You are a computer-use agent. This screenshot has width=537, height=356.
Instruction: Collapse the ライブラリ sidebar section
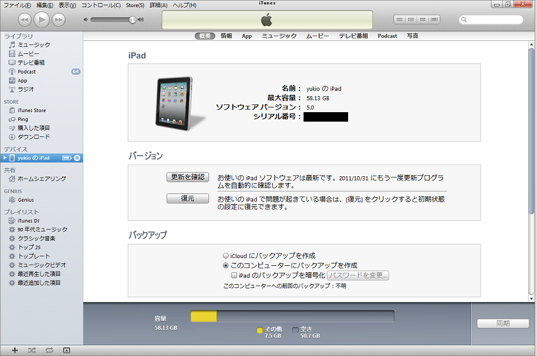[18, 36]
